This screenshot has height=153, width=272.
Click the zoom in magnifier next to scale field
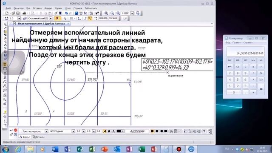[118, 13]
